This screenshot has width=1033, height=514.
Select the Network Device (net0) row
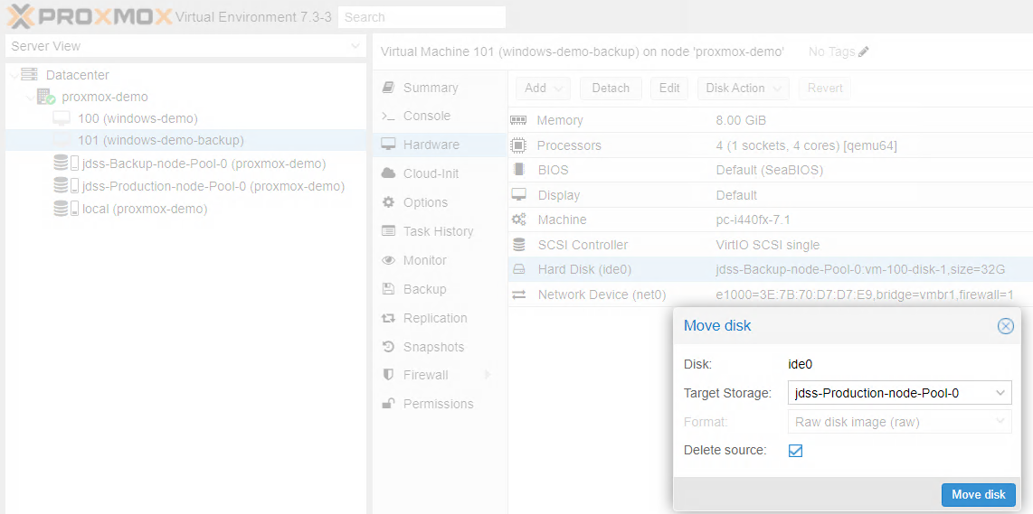(770, 294)
